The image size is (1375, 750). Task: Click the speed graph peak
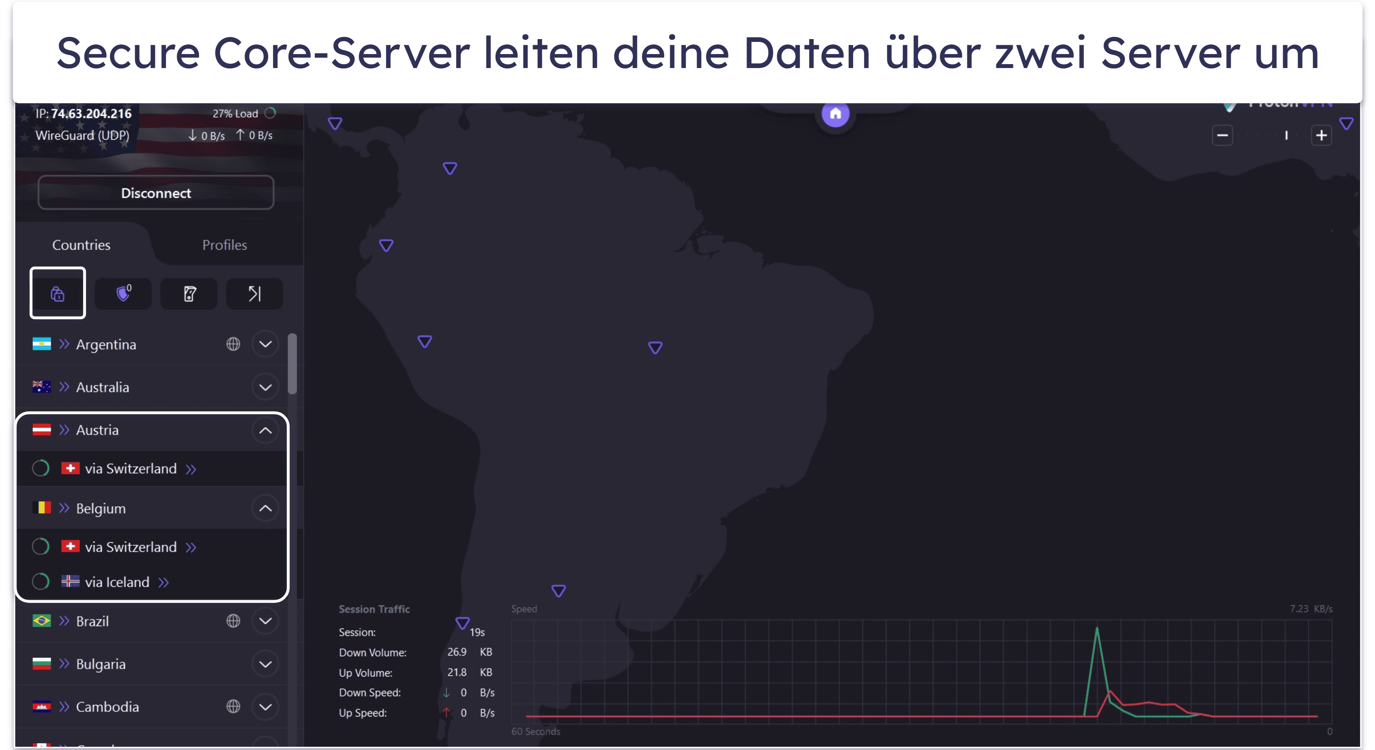[1097, 629]
